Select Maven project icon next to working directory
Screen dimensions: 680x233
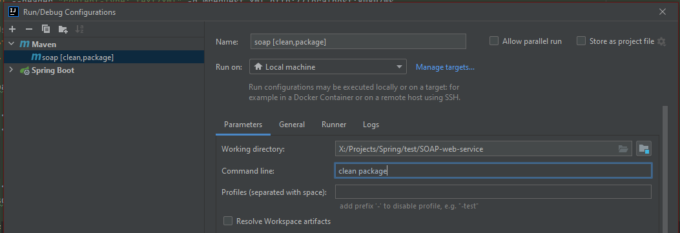(x=644, y=149)
